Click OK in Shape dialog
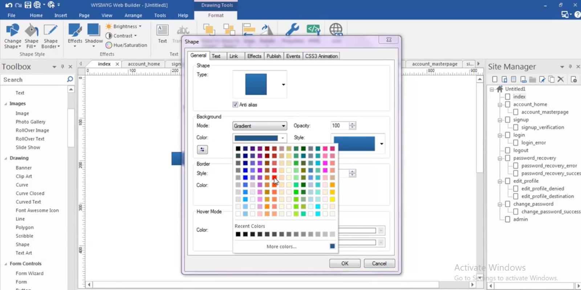Viewport: 581px width, 290px height. tap(345, 264)
